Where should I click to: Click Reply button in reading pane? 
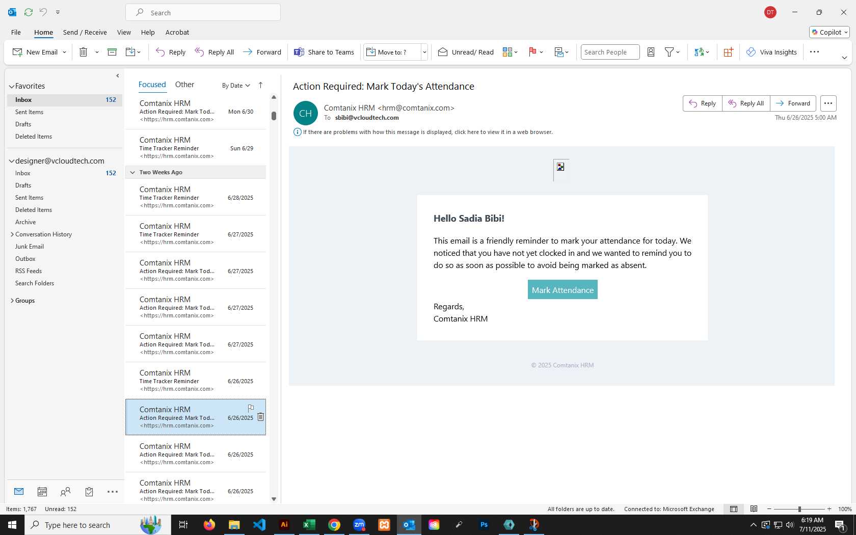(702, 103)
